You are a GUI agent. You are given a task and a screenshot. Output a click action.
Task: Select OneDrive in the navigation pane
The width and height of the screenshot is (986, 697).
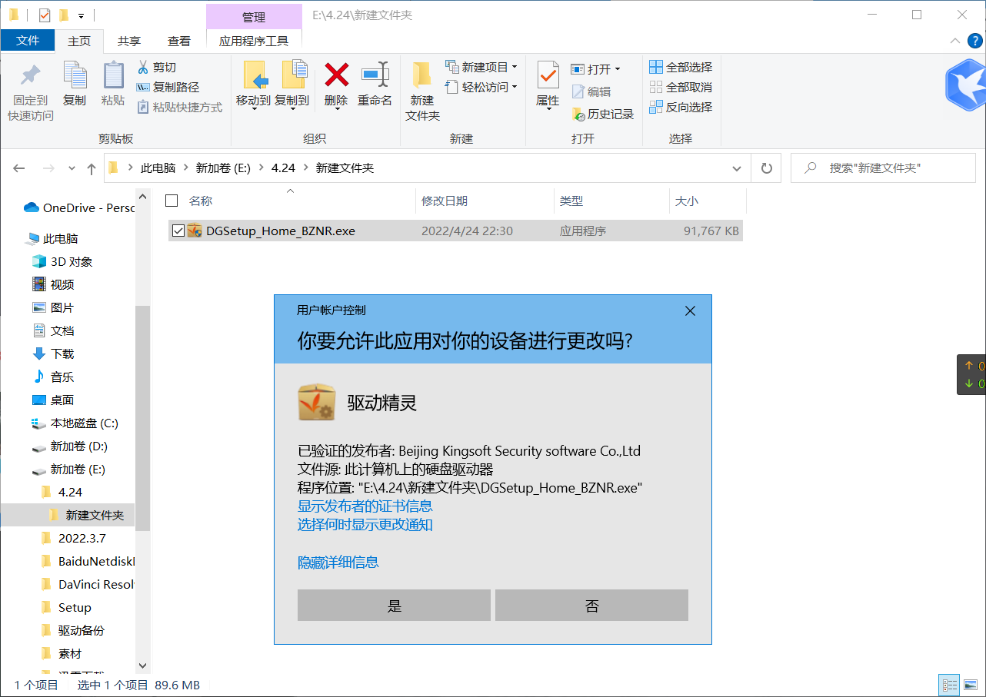click(x=78, y=207)
